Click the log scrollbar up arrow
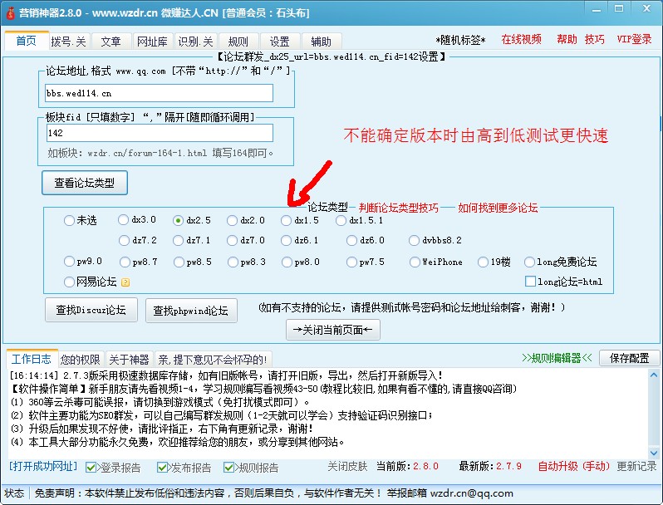The image size is (663, 505). (x=654, y=375)
